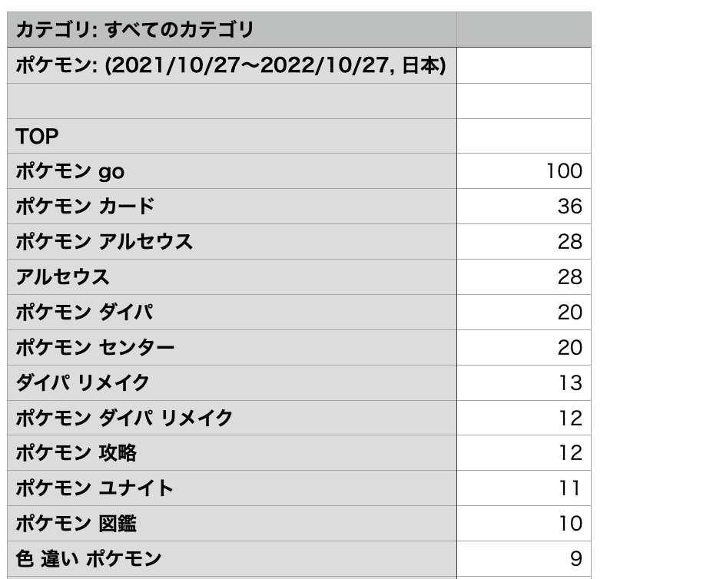Screen dimensions: 713x579
Task: Click the ポケモン ダイパ リメイク cell
Action: point(230,418)
